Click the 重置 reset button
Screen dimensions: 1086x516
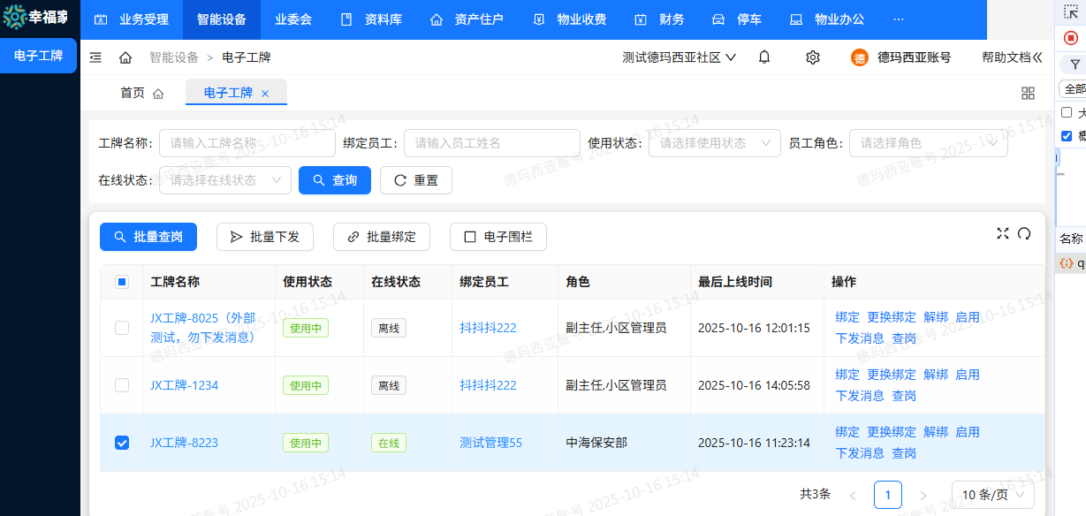[416, 180]
